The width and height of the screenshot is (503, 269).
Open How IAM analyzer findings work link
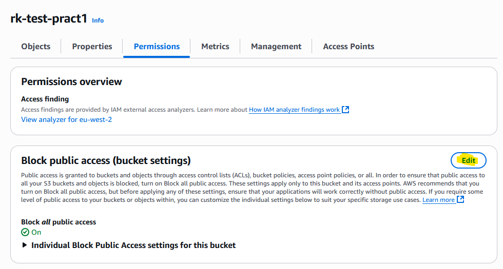pos(294,110)
